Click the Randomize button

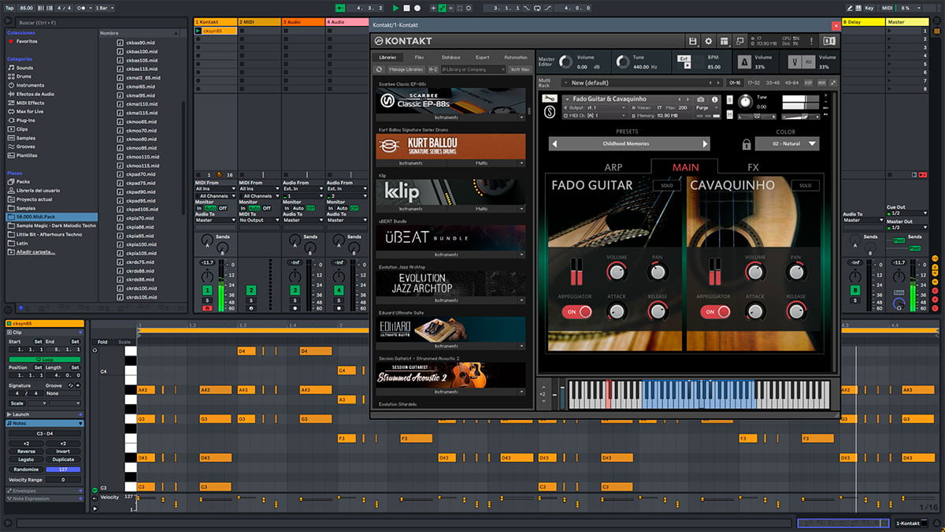click(26, 469)
